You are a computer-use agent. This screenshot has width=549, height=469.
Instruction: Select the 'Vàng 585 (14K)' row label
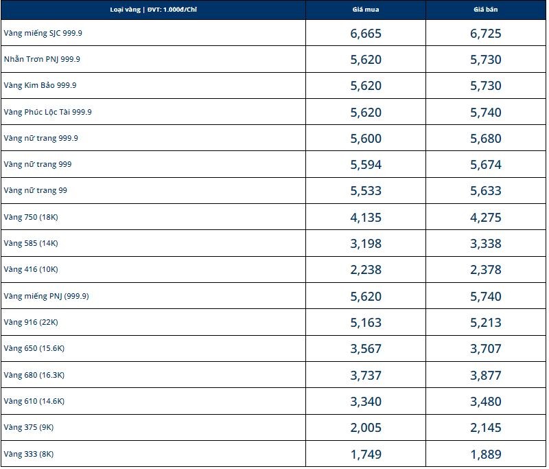pos(31,243)
